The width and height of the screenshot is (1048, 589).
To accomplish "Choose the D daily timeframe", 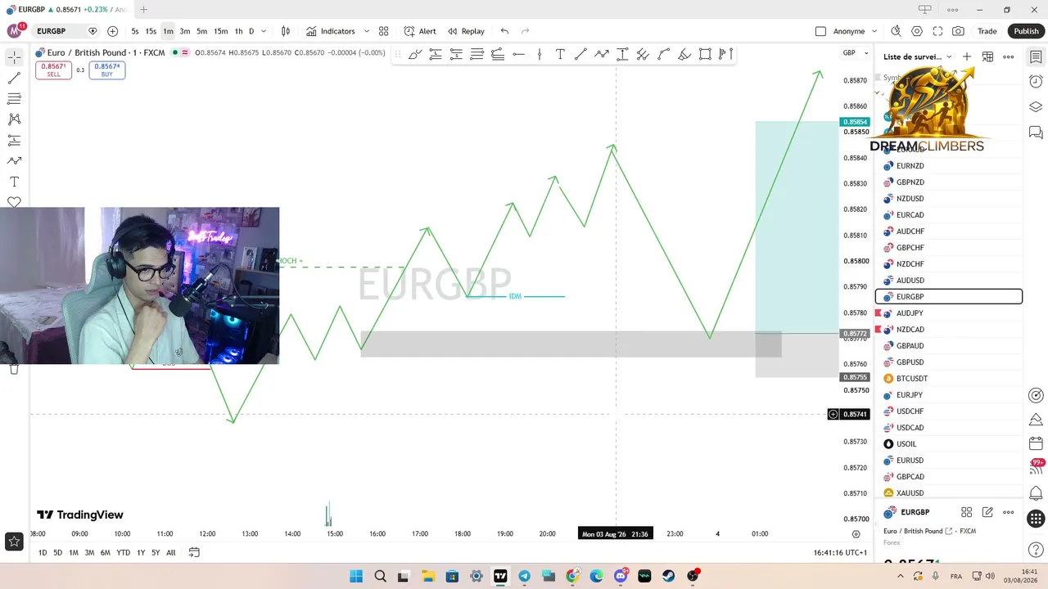I will [251, 31].
